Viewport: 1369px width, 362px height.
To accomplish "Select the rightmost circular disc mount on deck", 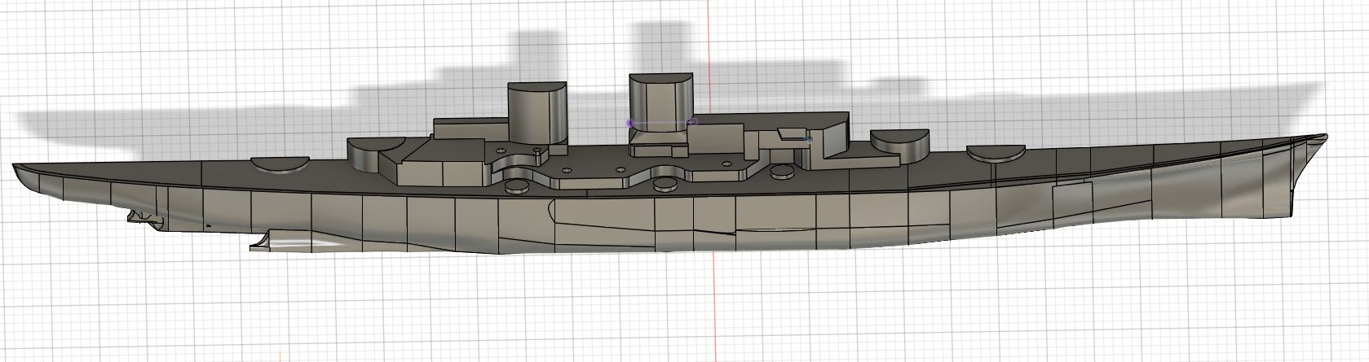I will tap(783, 172).
